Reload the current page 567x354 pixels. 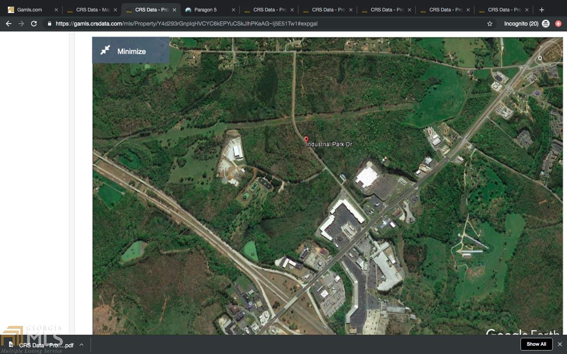(x=34, y=24)
